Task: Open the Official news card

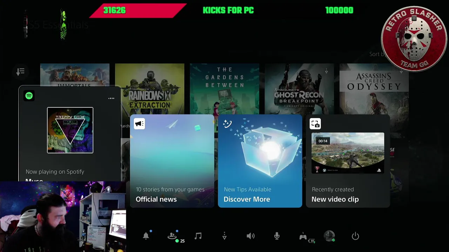Action: click(172, 161)
